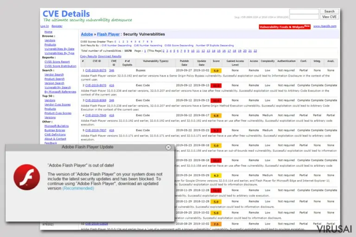Viewport: 356px width, 237px height.
Task: Click the 4.3 score badge dated 2019-05-24
Action: pyautogui.click(x=216, y=175)
